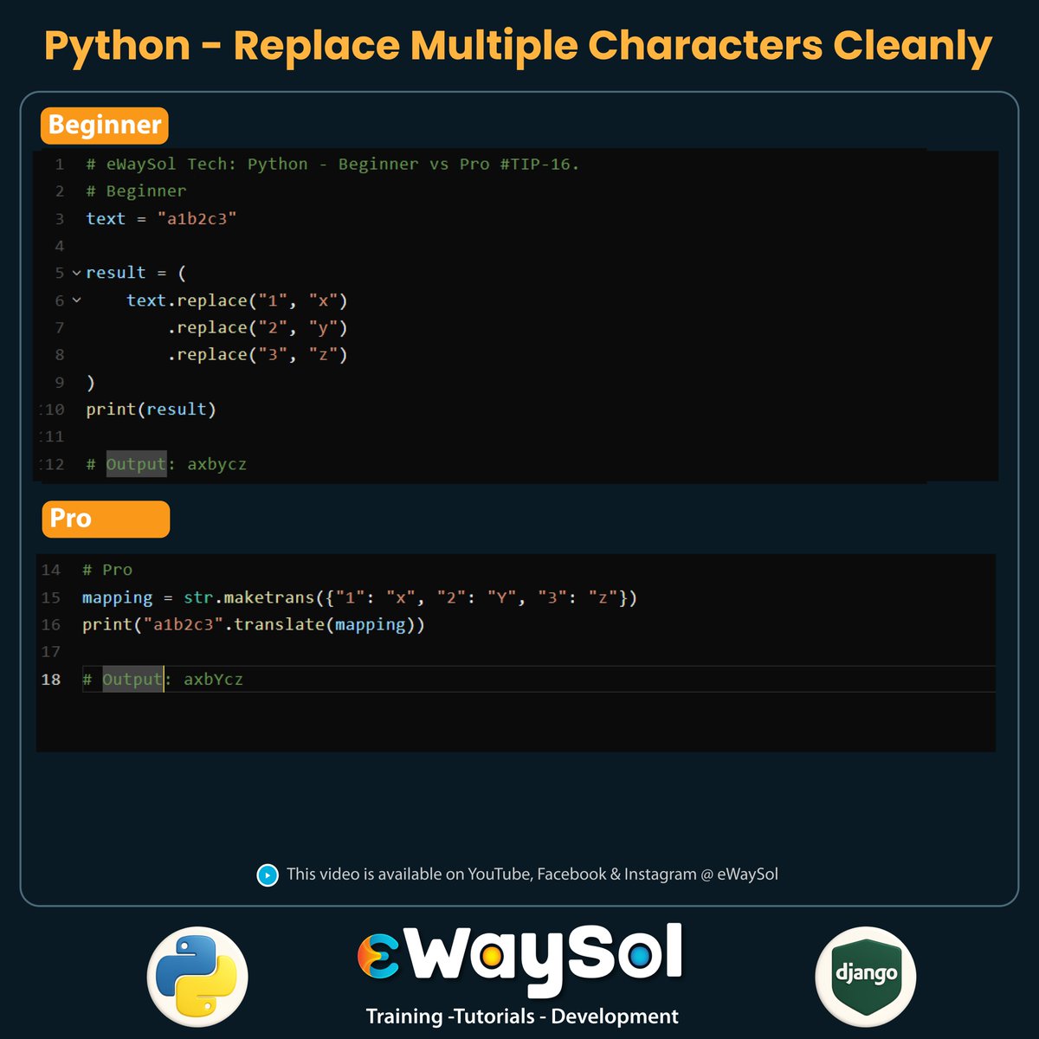
Task: Select the mapping variable on line 15
Action: [117, 597]
